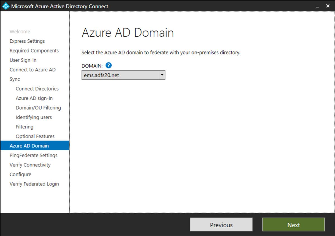The image size is (335, 236).
Task: Open Connect Directories sub-step
Action: (37, 89)
